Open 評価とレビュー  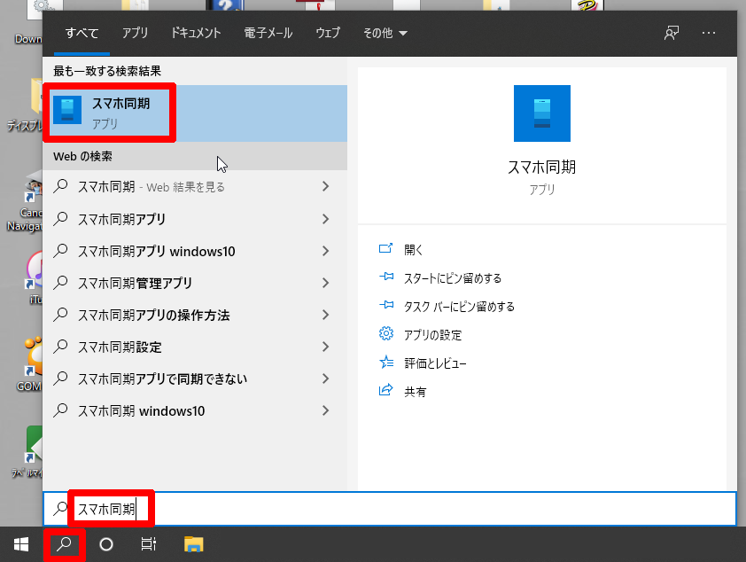click(435, 363)
